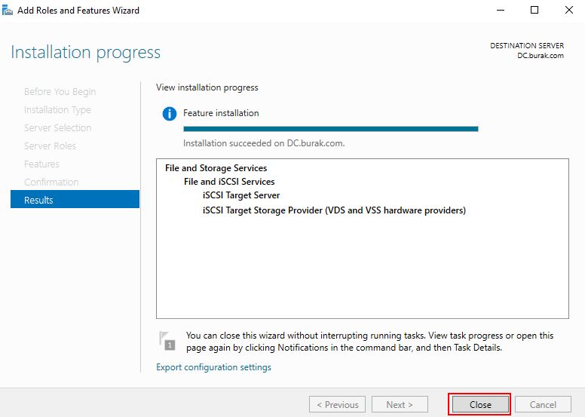Open Export configuration settings link
The image size is (585, 417).
tap(213, 367)
